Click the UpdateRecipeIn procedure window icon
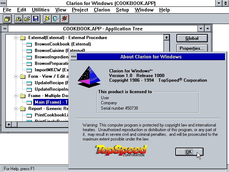 tap(29, 89)
